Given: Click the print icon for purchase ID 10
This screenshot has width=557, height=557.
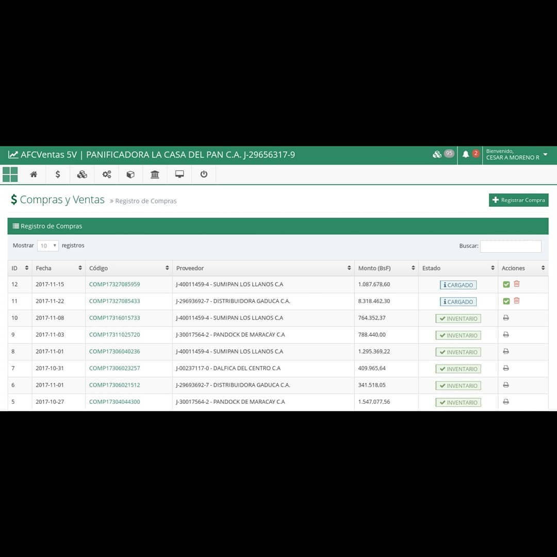Looking at the screenshot, I should [506, 318].
